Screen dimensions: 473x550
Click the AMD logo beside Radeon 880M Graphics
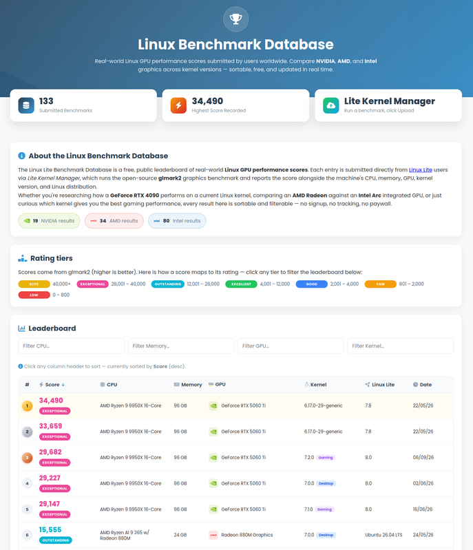pos(213,535)
